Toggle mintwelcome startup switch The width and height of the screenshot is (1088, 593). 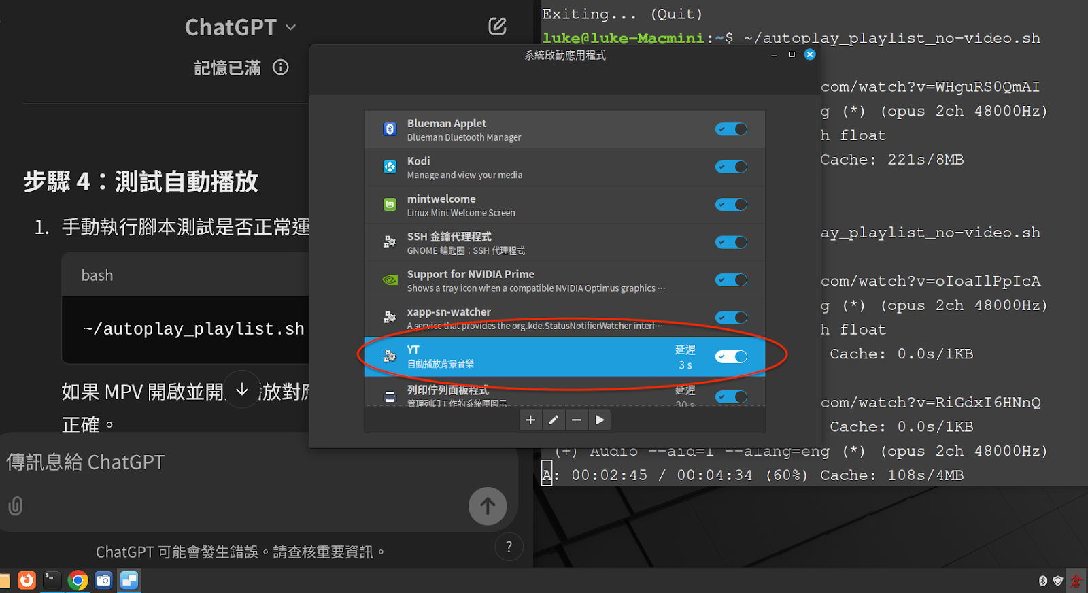click(731, 205)
